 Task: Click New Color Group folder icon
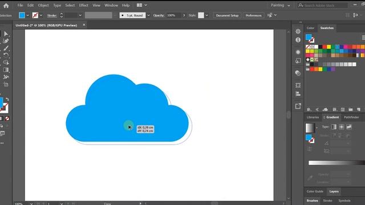351,109
